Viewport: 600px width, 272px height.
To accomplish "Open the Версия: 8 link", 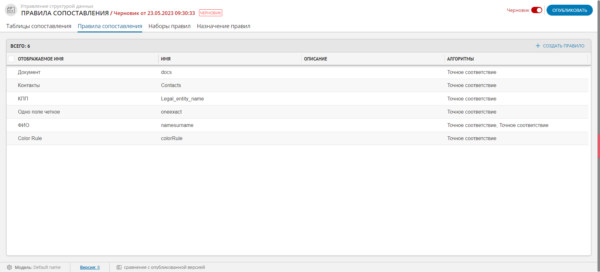I will point(90,267).
